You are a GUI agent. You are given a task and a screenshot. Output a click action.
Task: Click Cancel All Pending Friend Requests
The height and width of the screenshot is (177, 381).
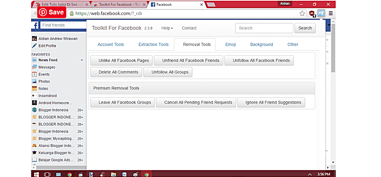point(196,102)
